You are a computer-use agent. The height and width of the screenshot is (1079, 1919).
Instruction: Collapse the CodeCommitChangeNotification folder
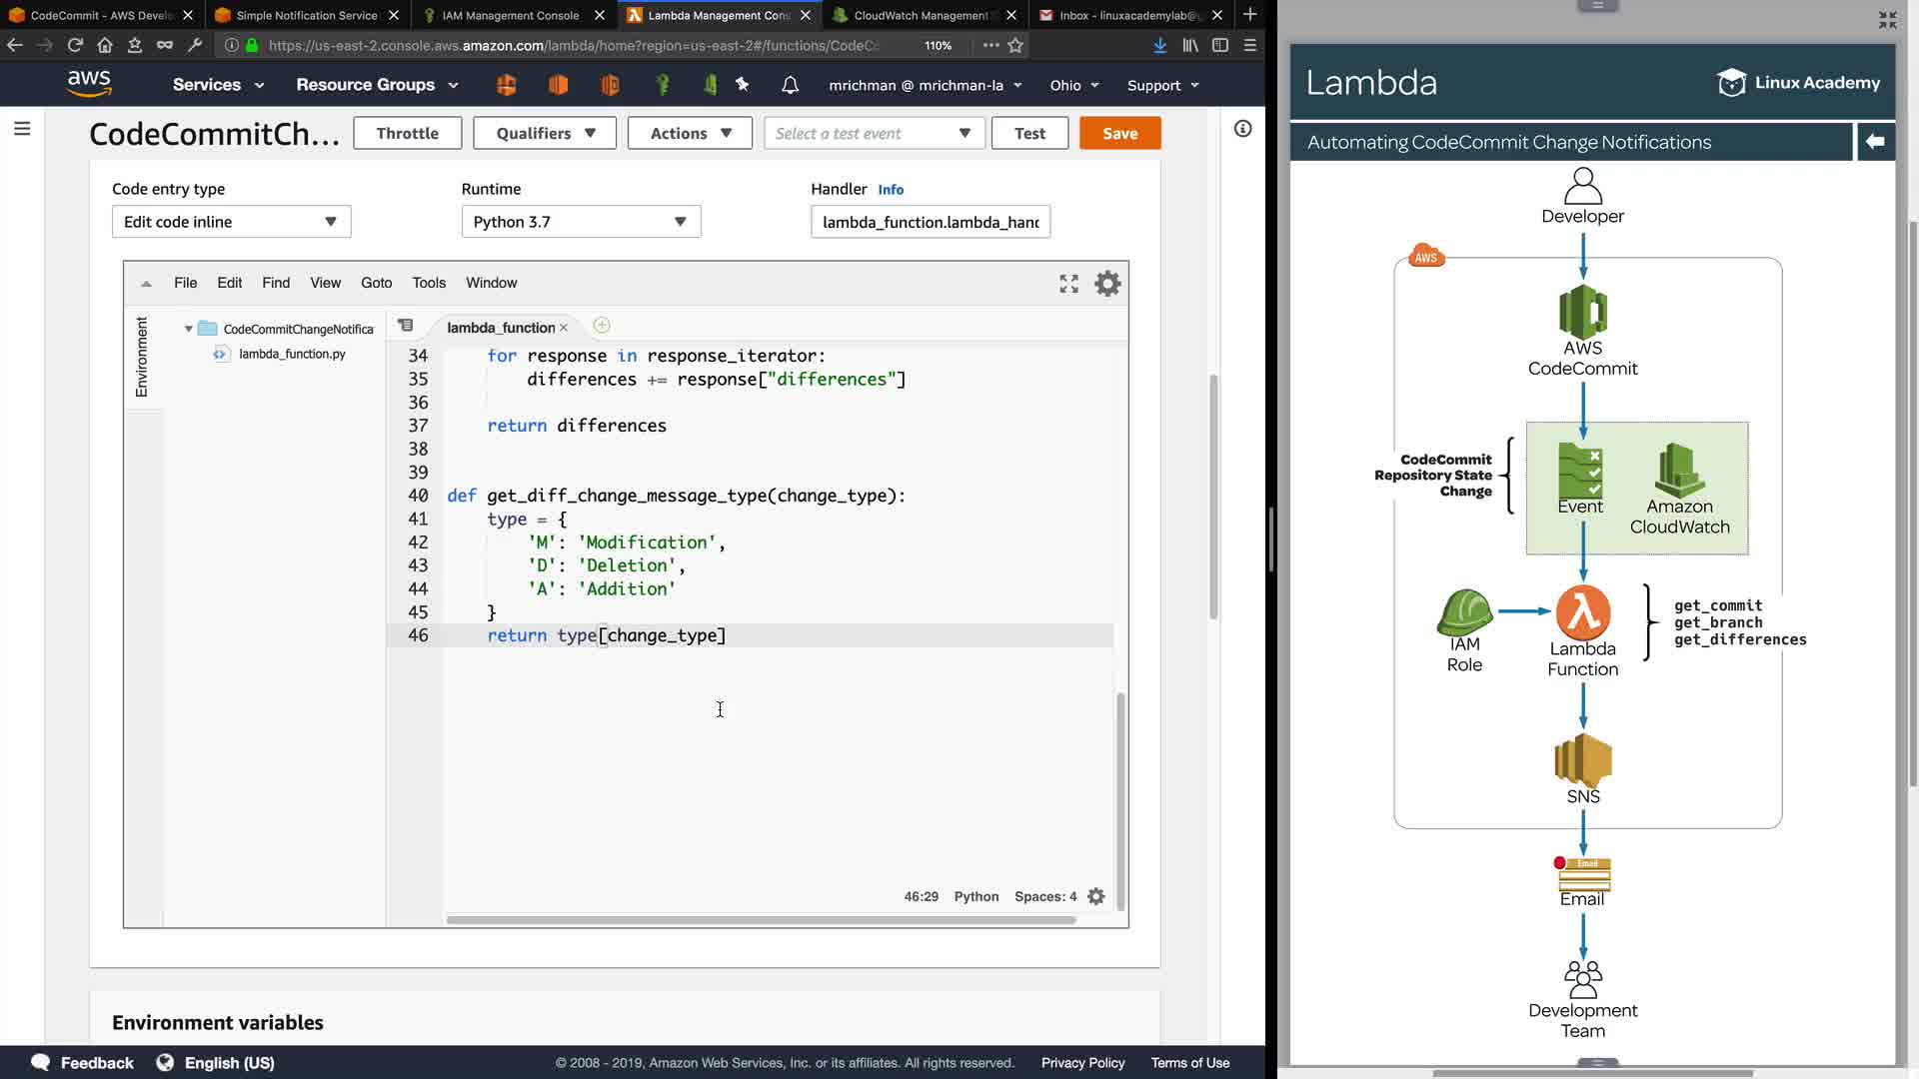188,329
